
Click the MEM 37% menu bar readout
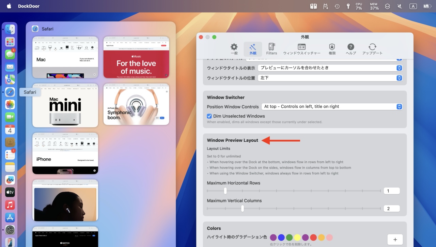tap(374, 6)
